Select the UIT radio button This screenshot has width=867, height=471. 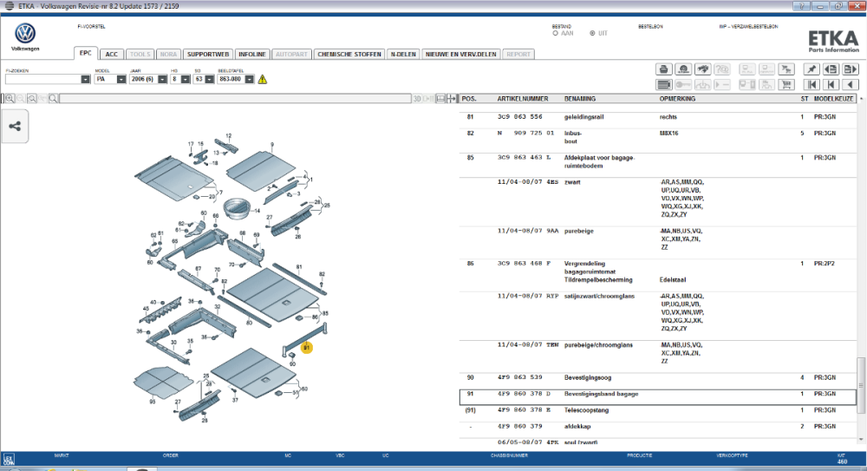click(592, 33)
